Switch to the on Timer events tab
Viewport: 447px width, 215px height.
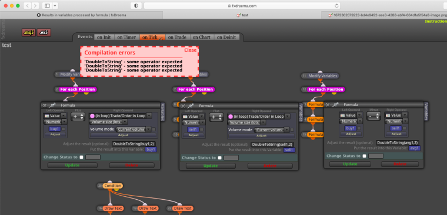tap(126, 37)
